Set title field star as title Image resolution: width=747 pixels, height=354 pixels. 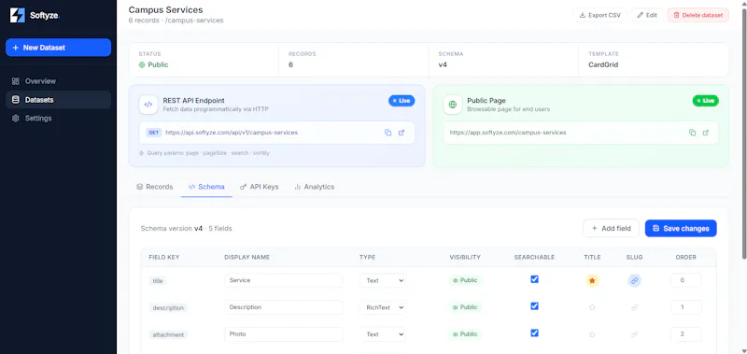click(x=592, y=280)
